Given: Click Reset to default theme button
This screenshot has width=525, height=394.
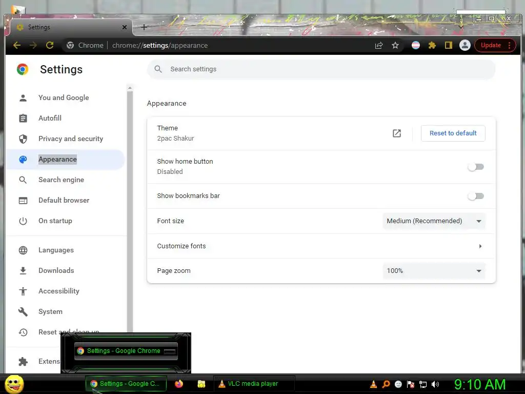Looking at the screenshot, I should click(453, 133).
